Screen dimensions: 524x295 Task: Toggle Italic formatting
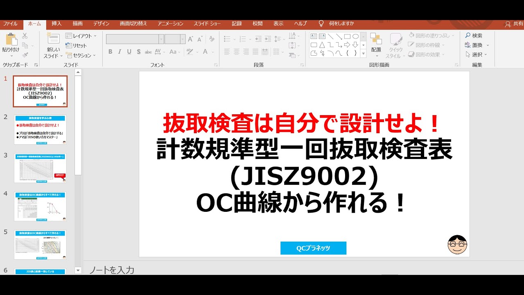coord(120,52)
